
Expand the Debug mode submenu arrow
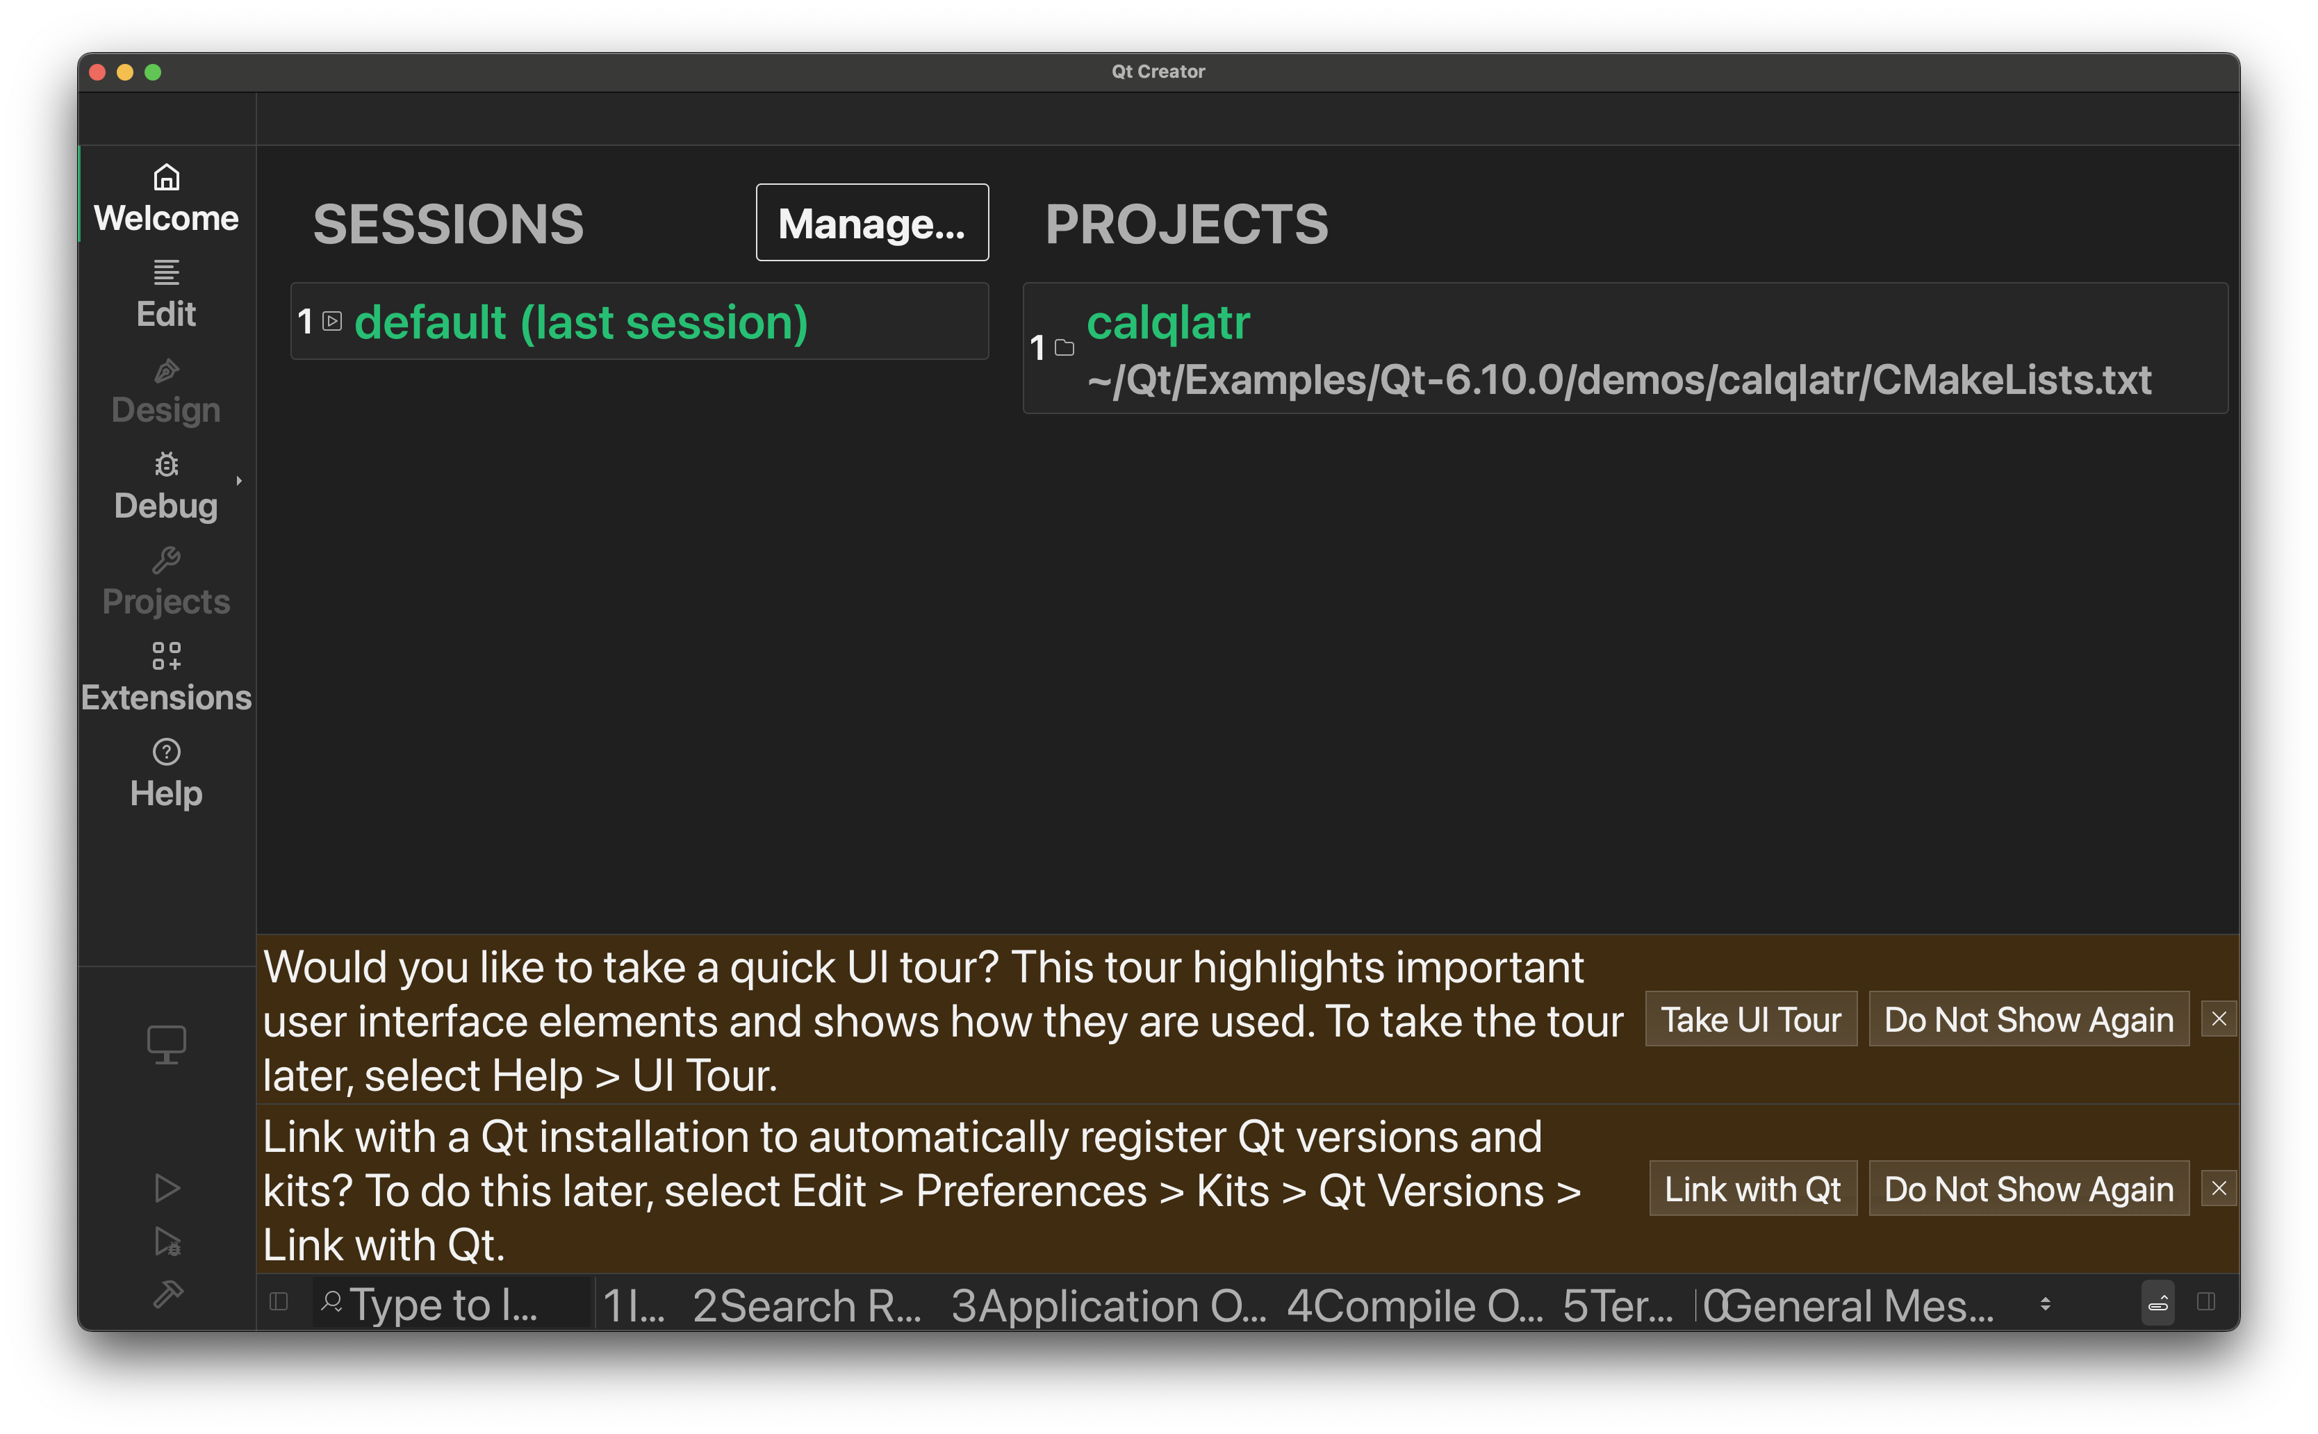(x=239, y=481)
